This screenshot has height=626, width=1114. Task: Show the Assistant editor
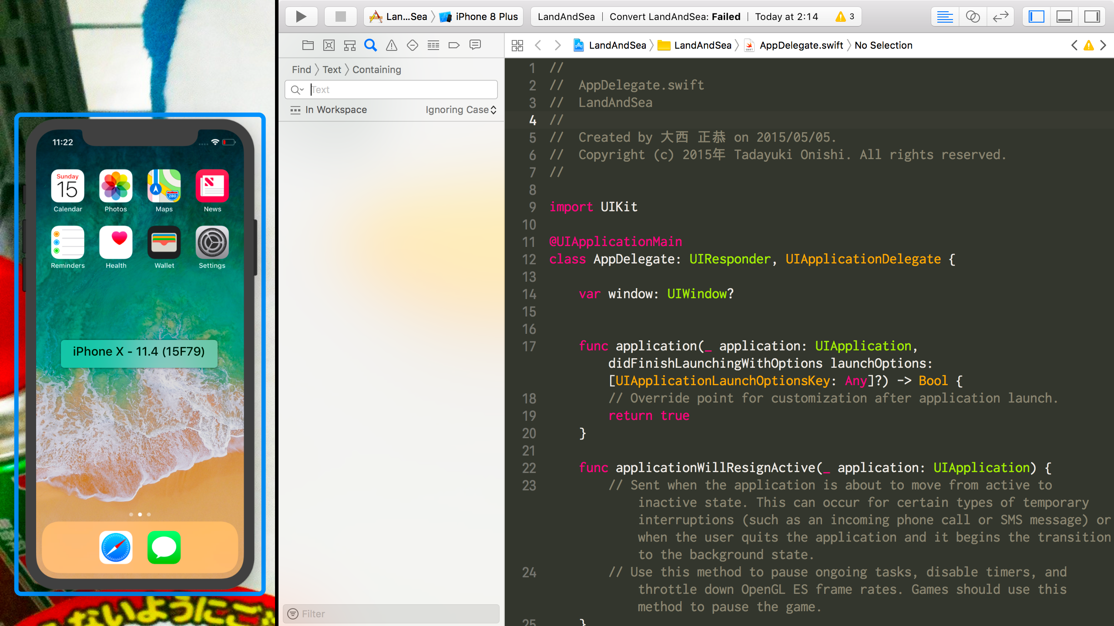pyautogui.click(x=973, y=17)
